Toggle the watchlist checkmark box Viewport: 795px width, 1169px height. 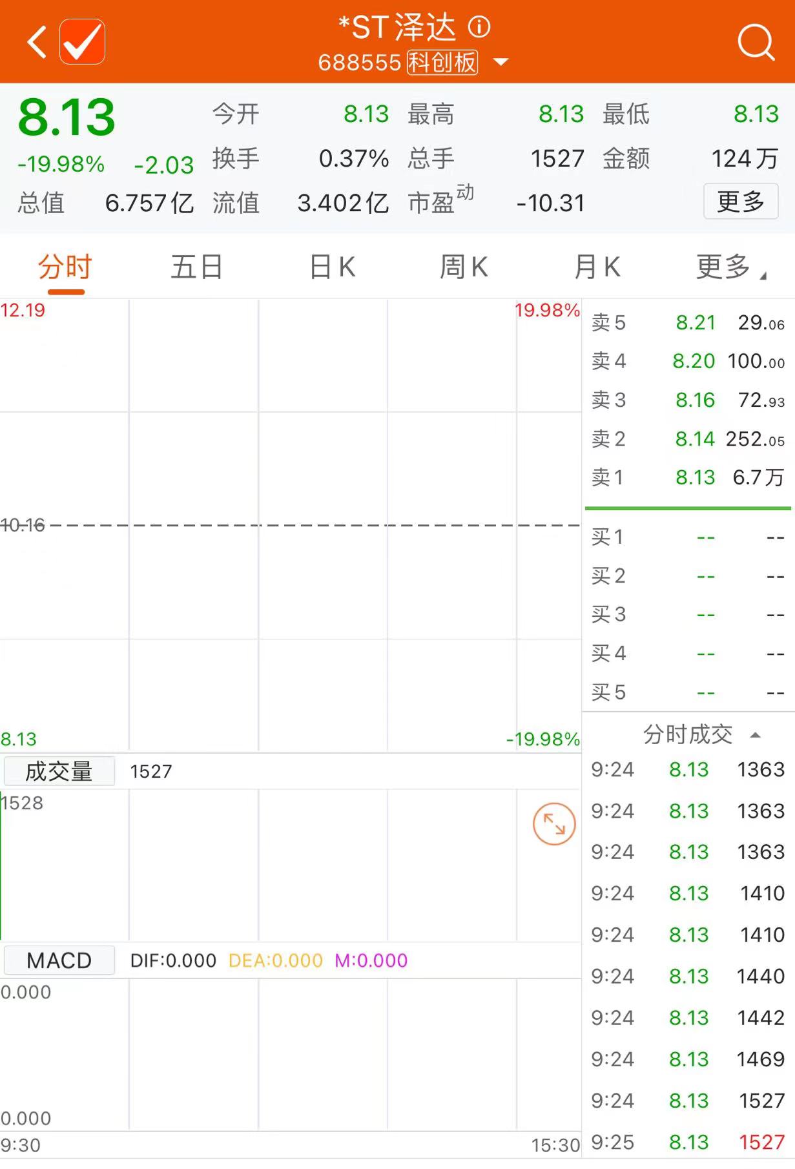(82, 42)
